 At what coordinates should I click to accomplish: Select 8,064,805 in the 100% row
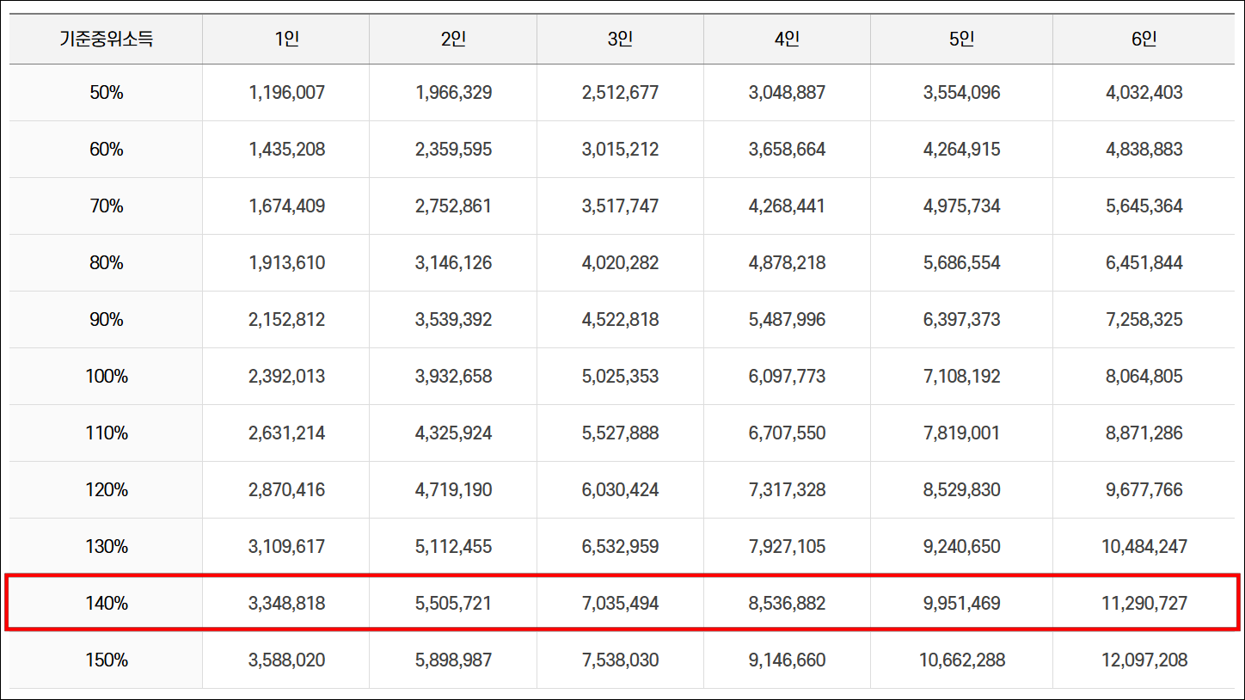tap(1144, 377)
